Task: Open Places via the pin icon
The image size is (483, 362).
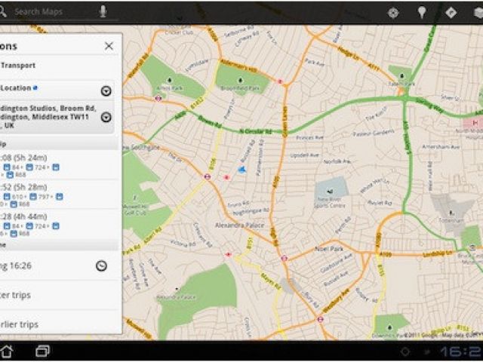Action: click(x=422, y=12)
